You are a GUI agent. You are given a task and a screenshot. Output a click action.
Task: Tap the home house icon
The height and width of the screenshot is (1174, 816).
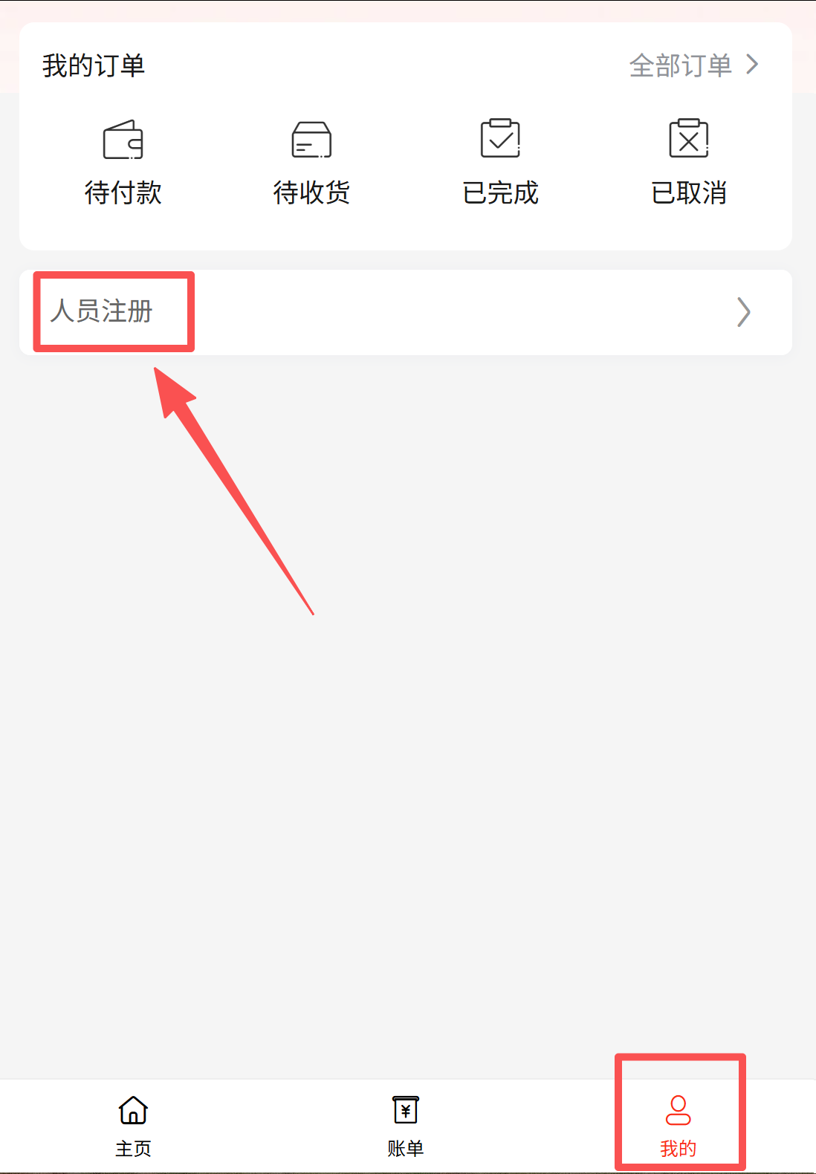133,1110
